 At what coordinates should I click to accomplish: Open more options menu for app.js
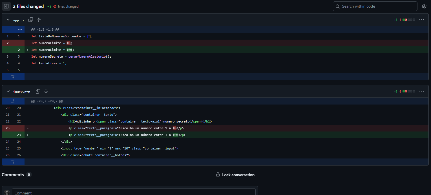(x=421, y=20)
